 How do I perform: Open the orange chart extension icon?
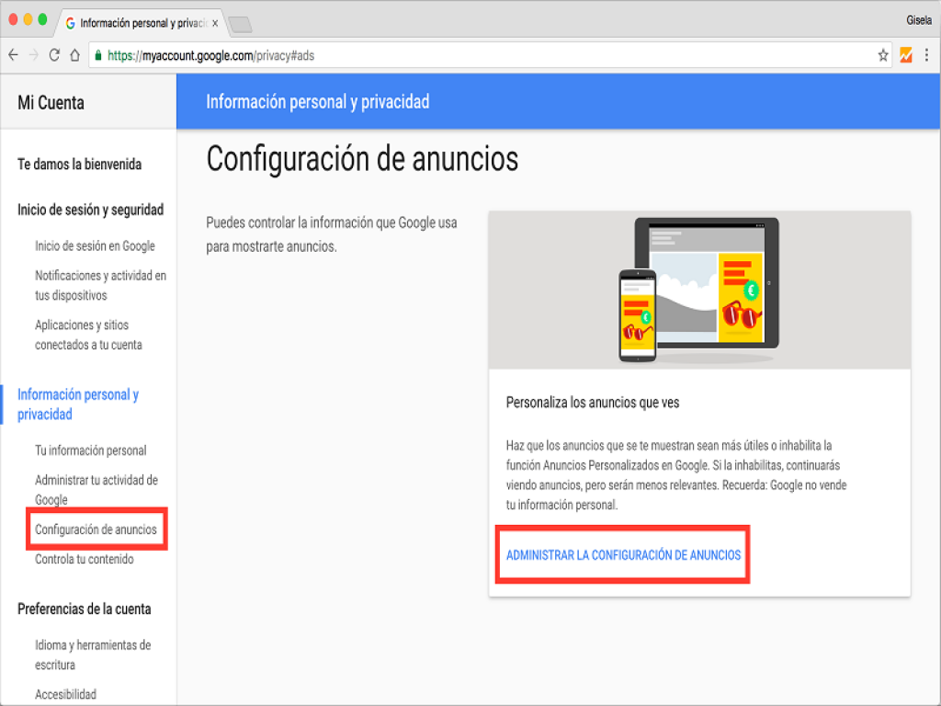pyautogui.click(x=905, y=55)
